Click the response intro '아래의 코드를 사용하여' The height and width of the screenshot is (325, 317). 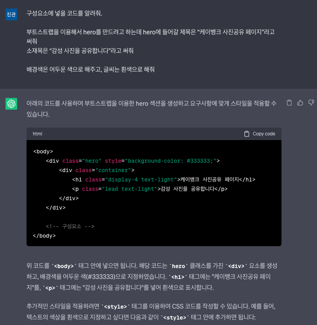click(55, 103)
